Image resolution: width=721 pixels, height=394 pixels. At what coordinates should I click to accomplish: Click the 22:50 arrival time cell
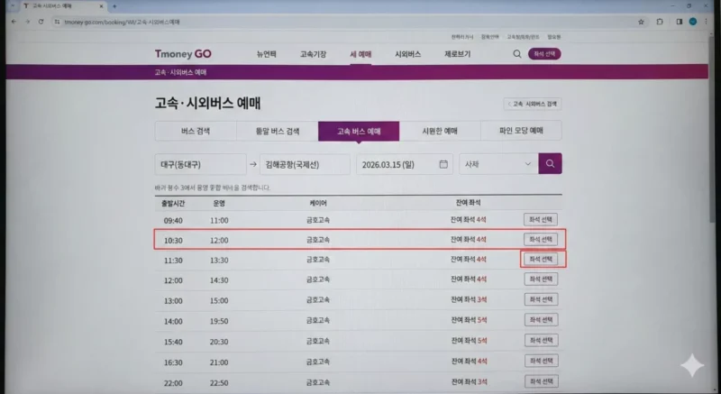coord(219,382)
